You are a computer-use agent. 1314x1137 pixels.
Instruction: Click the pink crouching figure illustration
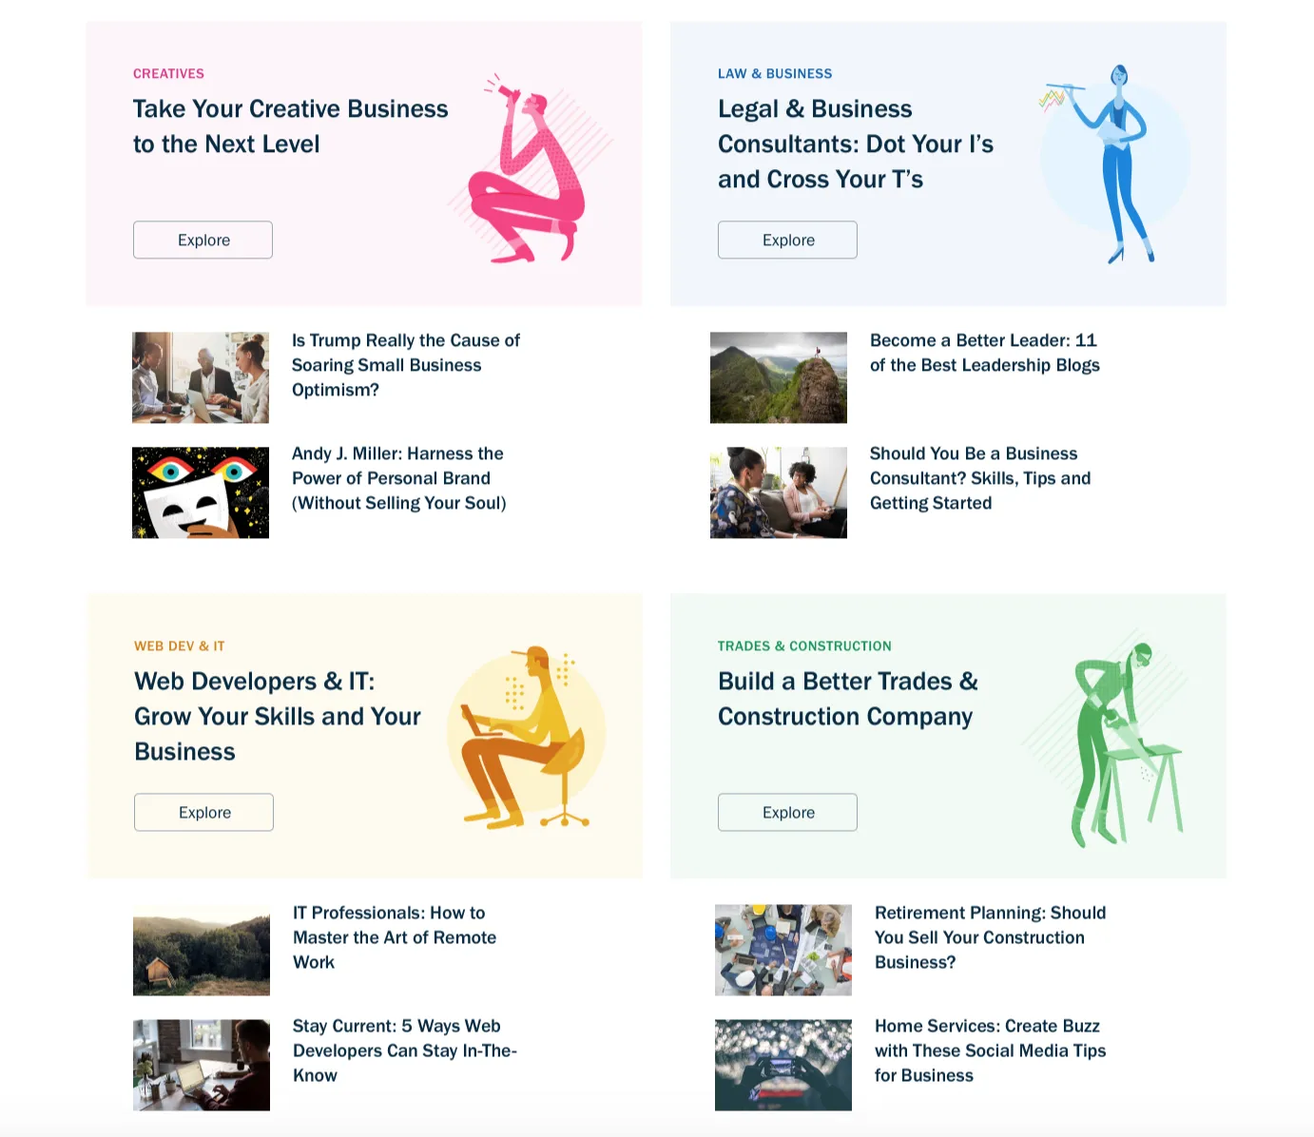(529, 167)
